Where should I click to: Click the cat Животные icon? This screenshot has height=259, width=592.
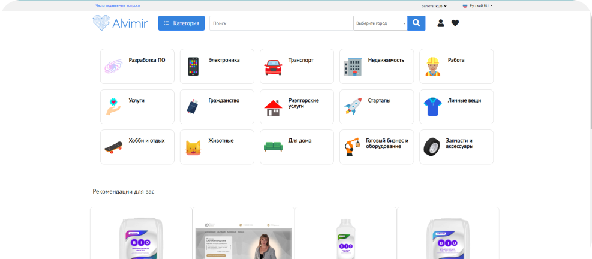193,147
